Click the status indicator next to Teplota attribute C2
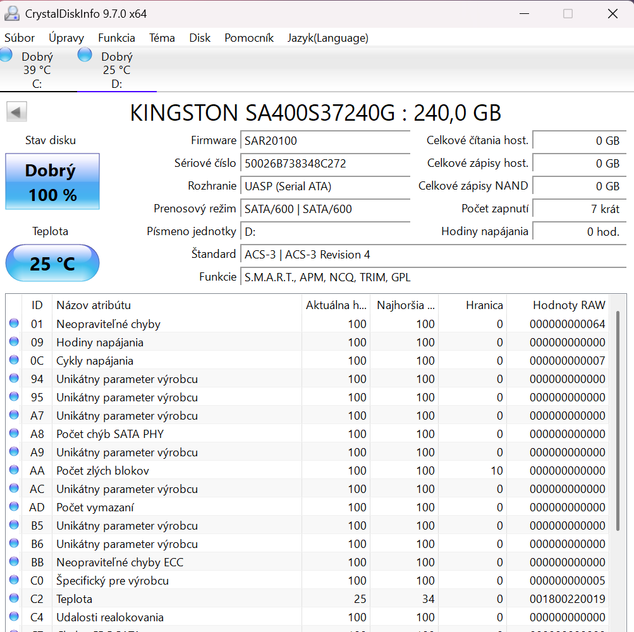The height and width of the screenshot is (632, 634). point(14,599)
